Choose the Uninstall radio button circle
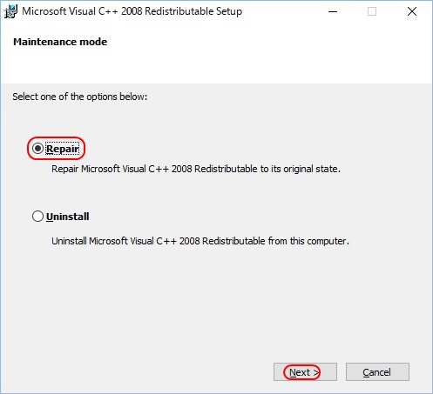433x394 pixels. [x=37, y=217]
